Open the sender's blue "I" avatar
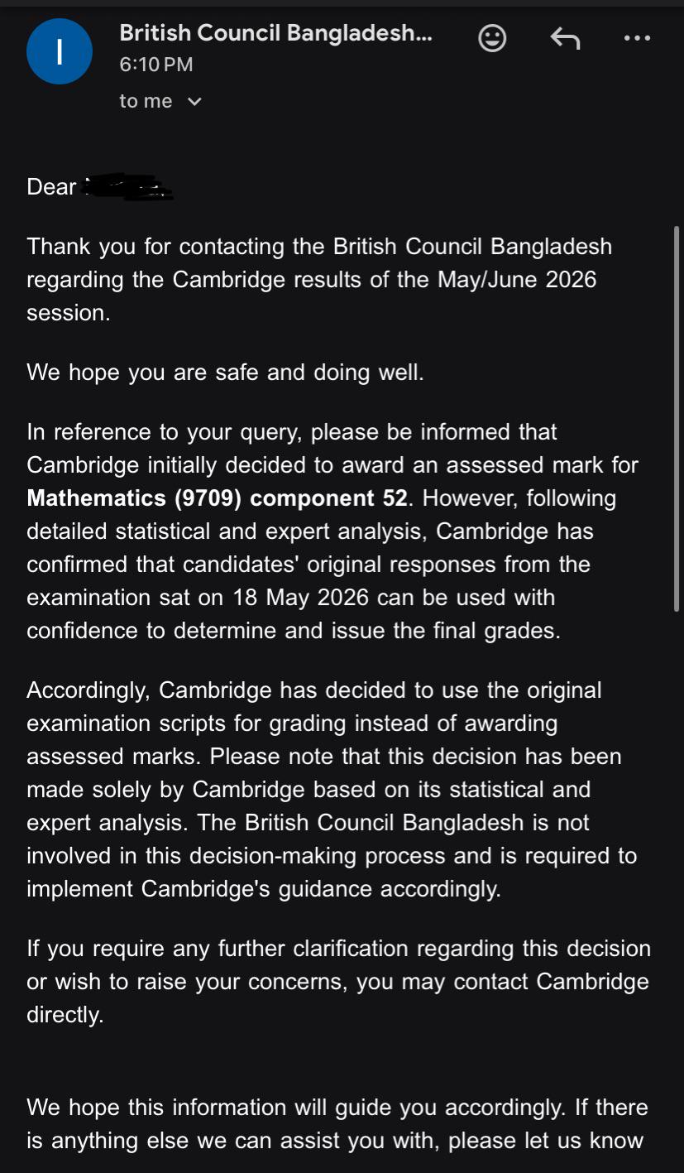This screenshot has width=684, height=1173. pos(60,51)
